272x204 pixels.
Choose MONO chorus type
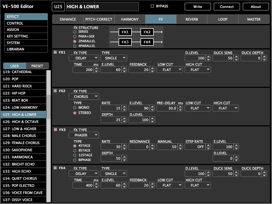pos(75,108)
